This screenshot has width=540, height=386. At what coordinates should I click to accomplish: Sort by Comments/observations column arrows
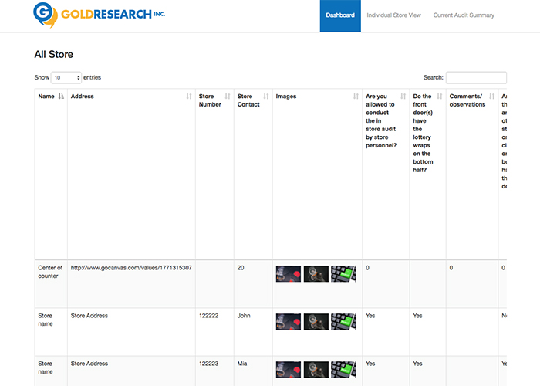coord(493,96)
